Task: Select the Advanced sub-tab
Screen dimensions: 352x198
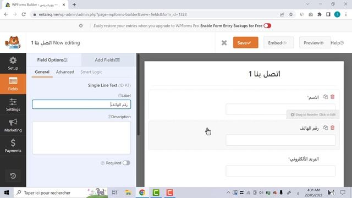Action: tap(65, 72)
